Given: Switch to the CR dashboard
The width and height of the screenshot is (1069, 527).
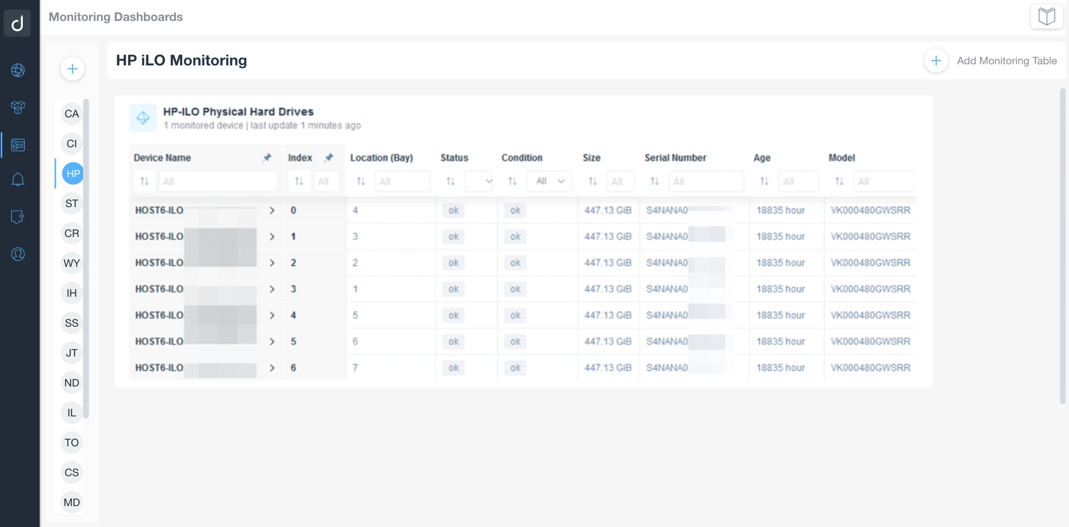Looking at the screenshot, I should [x=72, y=233].
